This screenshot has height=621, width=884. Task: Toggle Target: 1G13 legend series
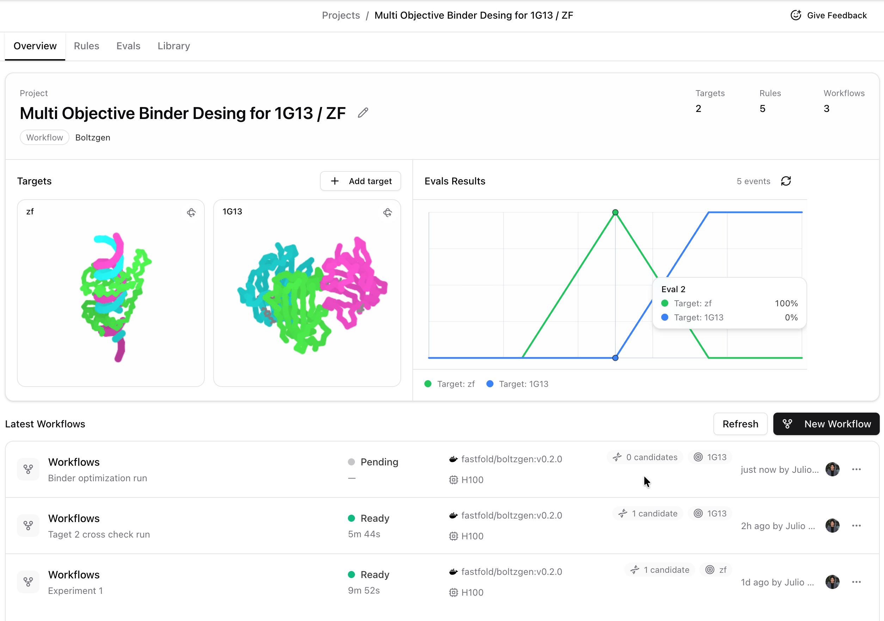coord(517,384)
